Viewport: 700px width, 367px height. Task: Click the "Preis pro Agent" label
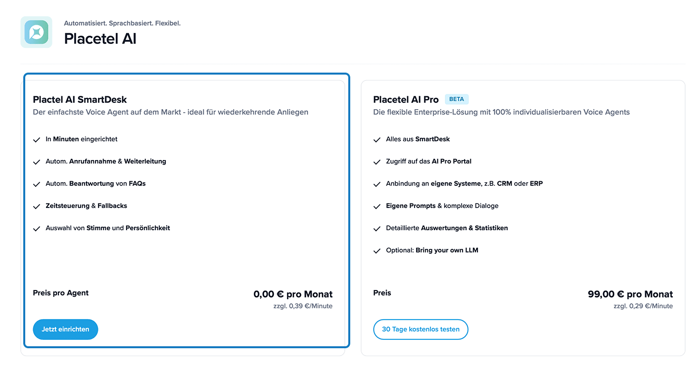(x=61, y=293)
